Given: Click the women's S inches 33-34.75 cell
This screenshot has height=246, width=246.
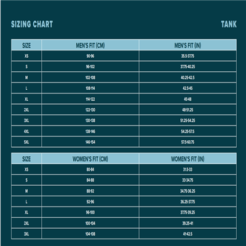Looking at the screenshot, I should tap(188, 180).
